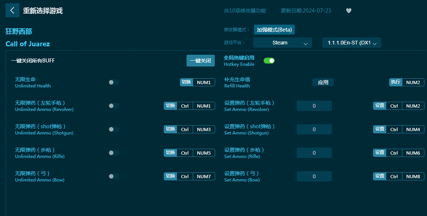This screenshot has width=427, height=216.
Task: Click the 共10项修改器功能 text
Action: pyautogui.click(x=245, y=11)
